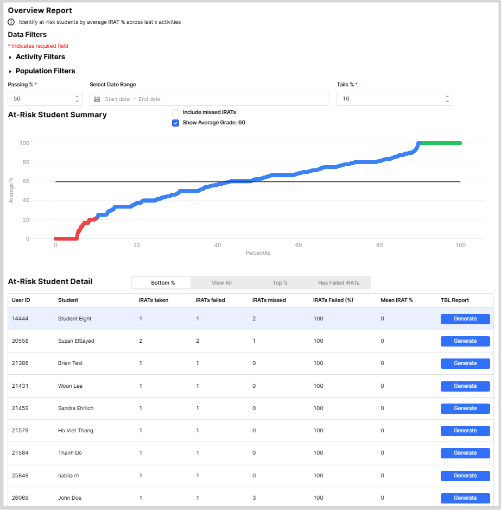
Task: Click the Tails % stepper arrows
Action: pyautogui.click(x=447, y=99)
